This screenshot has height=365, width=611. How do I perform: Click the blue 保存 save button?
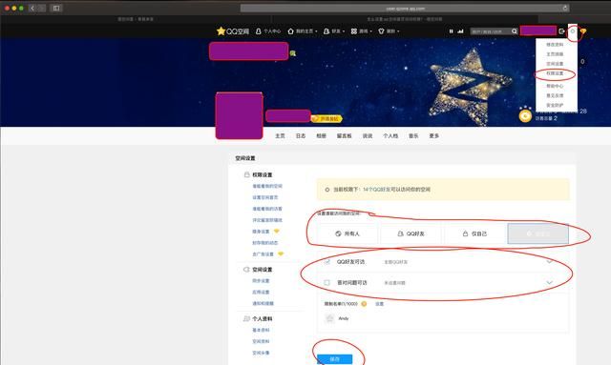click(335, 359)
